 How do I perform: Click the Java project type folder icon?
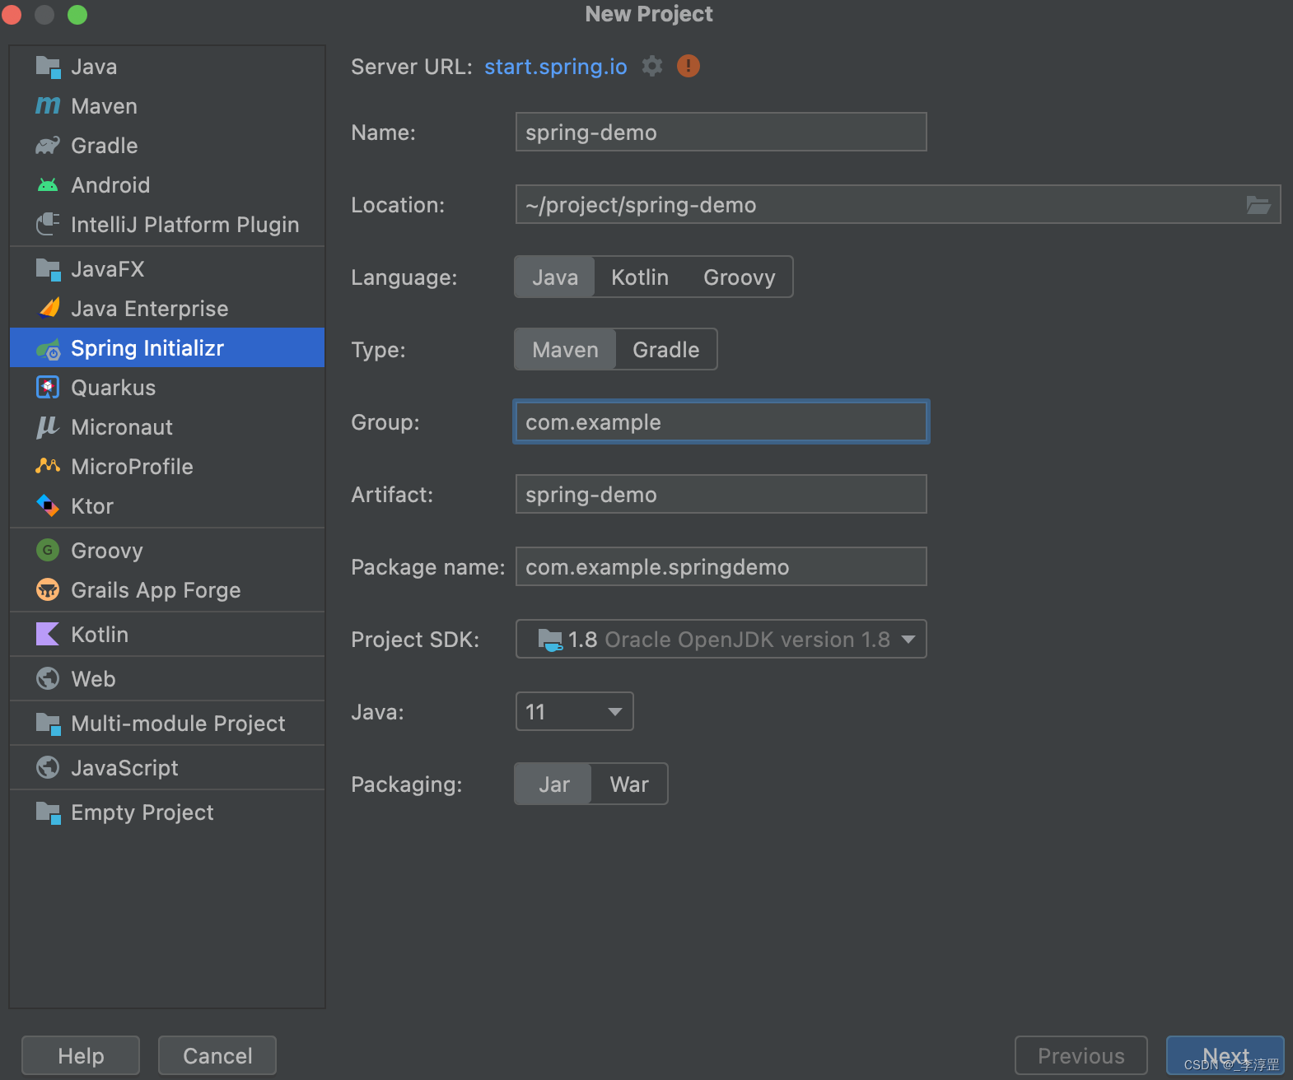coord(49,67)
